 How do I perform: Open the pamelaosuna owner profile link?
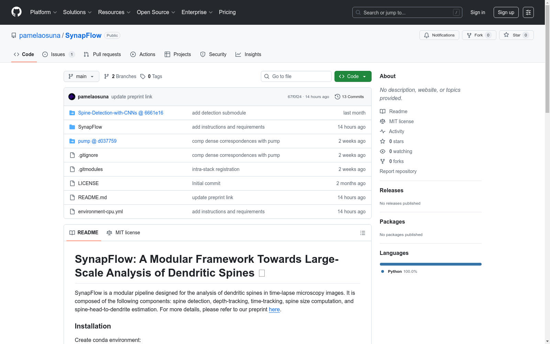point(40,35)
